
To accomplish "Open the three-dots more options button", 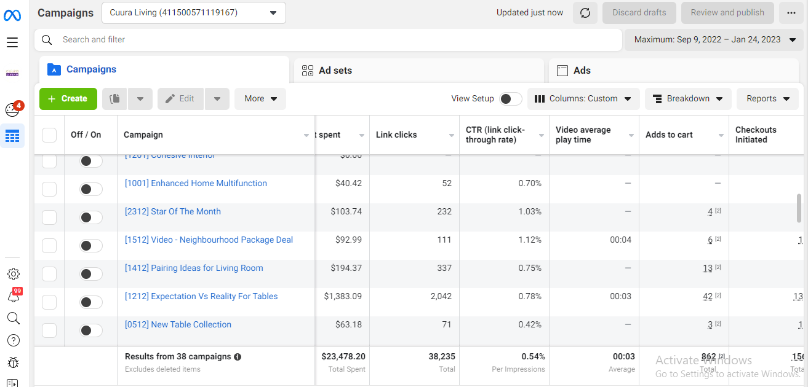I will click(x=791, y=12).
